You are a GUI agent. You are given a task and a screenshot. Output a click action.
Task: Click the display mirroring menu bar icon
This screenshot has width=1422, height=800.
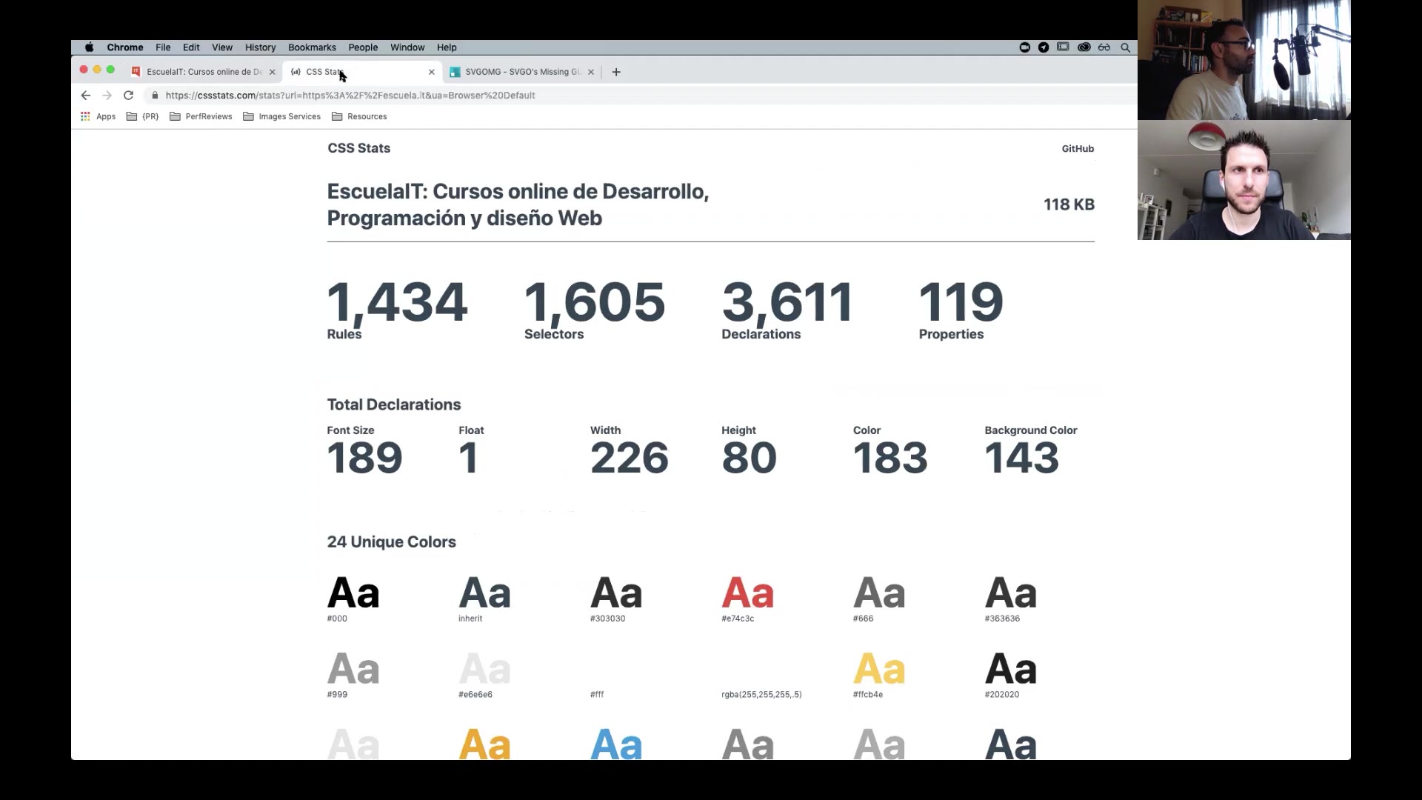pos(1063,47)
